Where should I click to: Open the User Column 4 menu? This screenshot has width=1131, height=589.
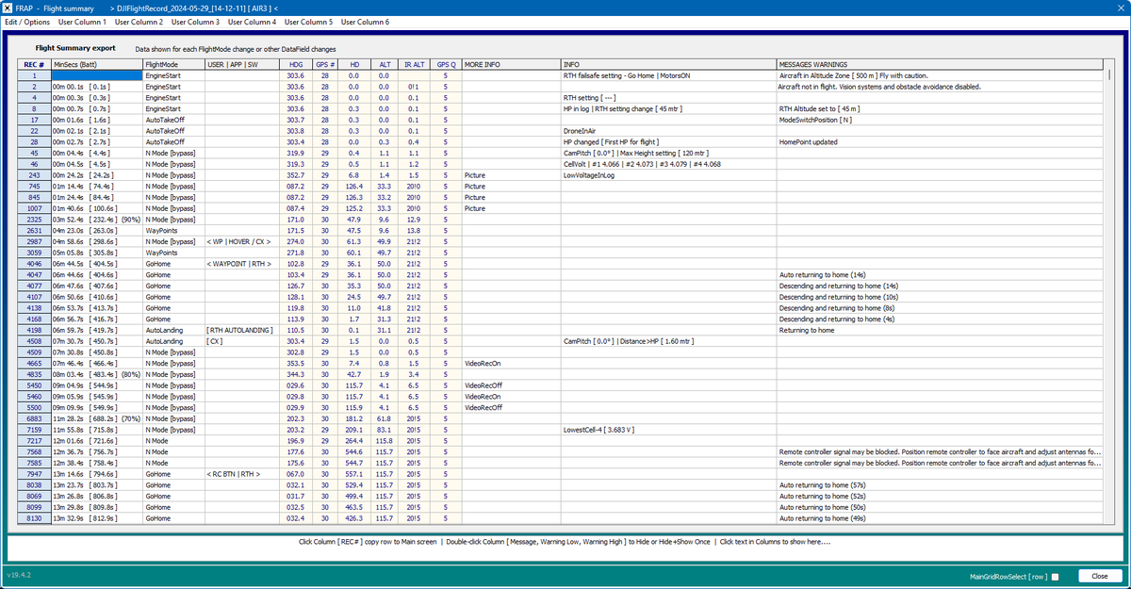[x=252, y=22]
